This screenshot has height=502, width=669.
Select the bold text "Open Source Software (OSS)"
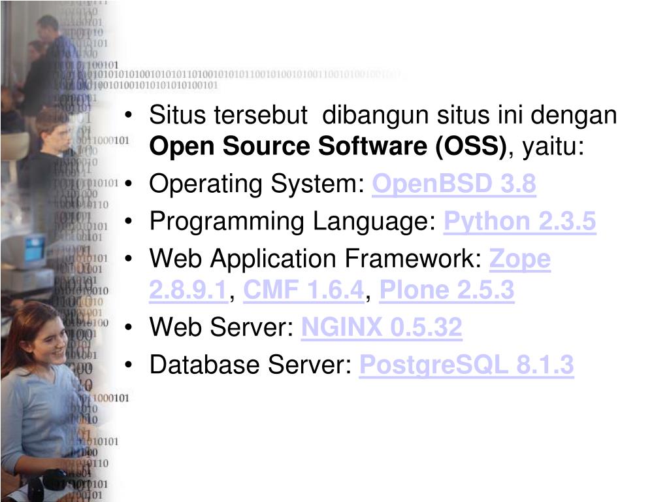[328, 146]
